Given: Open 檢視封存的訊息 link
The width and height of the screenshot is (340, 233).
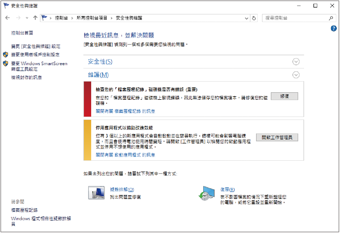Looking at the screenshot, I should click(27, 78).
